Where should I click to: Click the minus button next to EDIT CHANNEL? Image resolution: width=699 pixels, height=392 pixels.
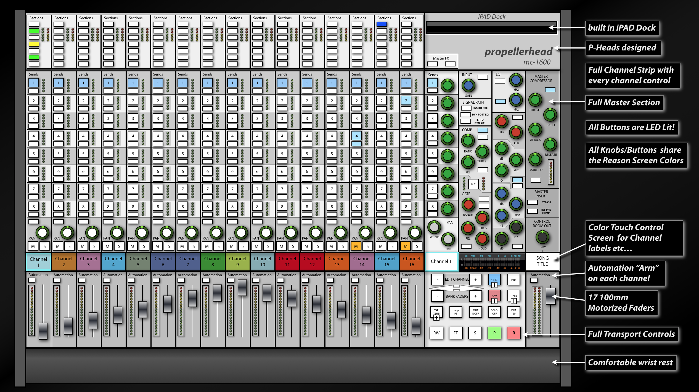(438, 280)
